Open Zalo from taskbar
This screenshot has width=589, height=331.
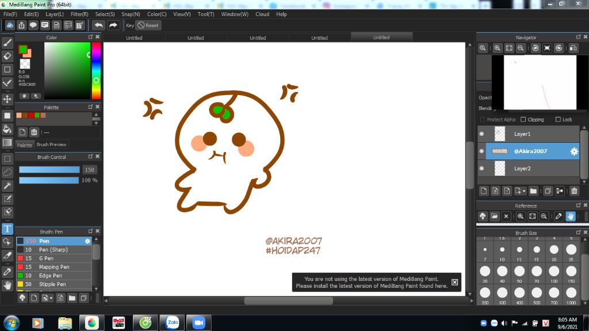pos(173,323)
